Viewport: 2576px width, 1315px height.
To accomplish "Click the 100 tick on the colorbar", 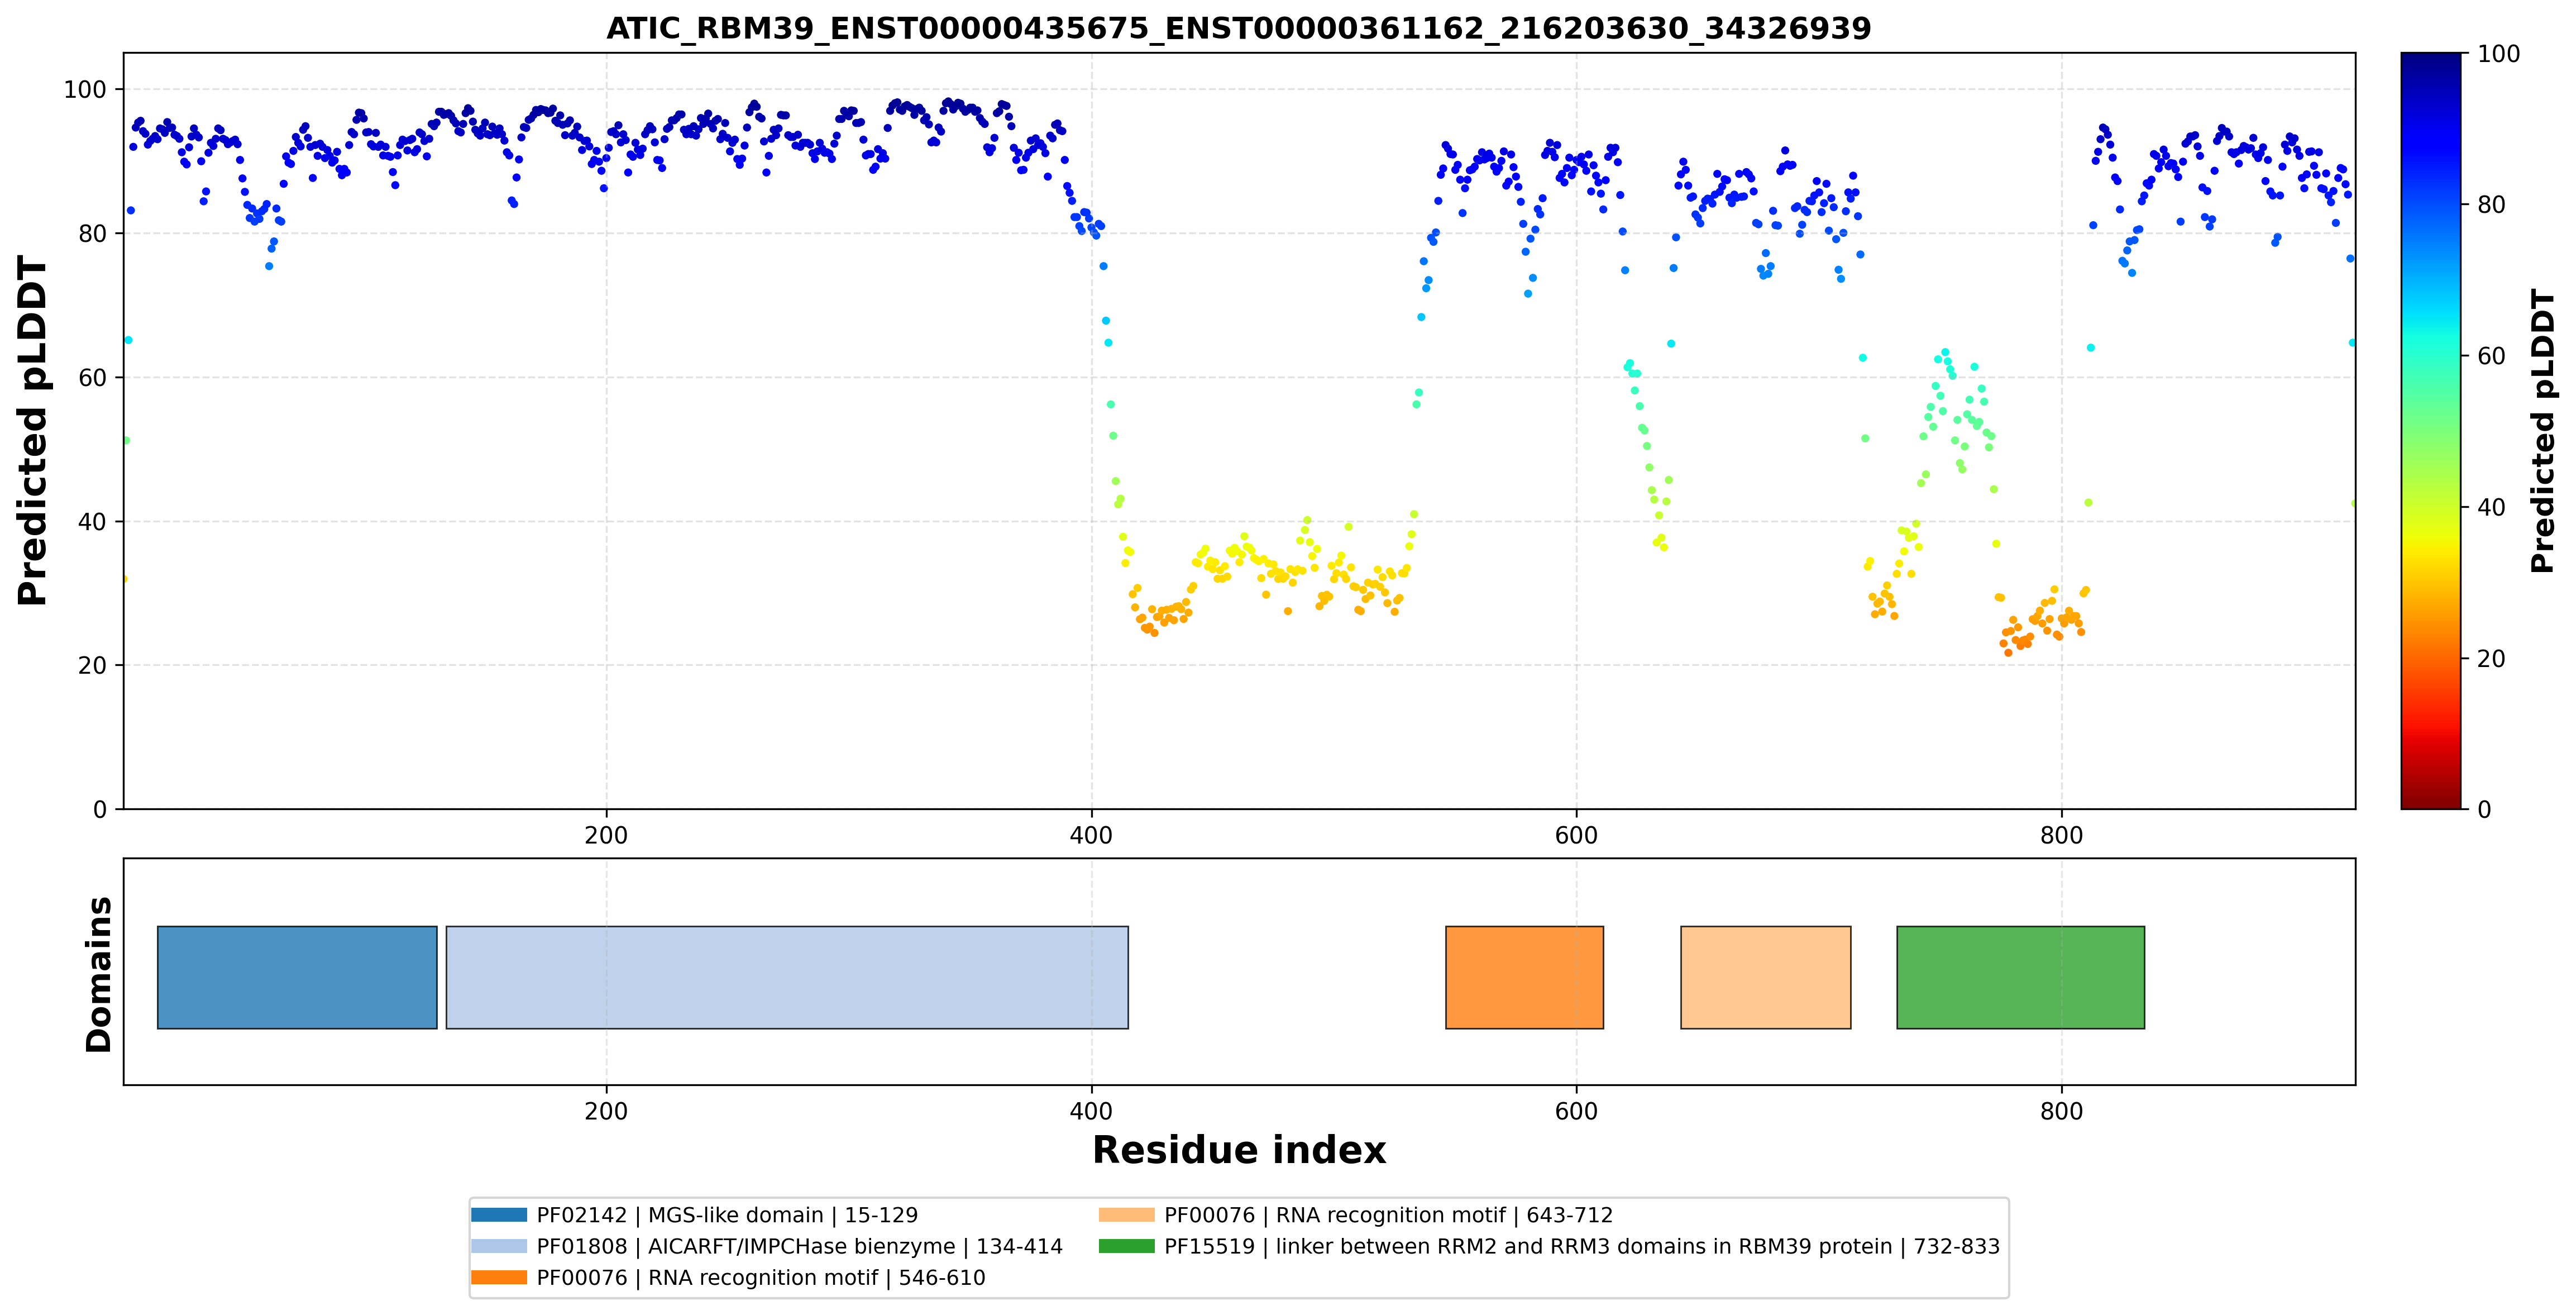I will point(2498,54).
